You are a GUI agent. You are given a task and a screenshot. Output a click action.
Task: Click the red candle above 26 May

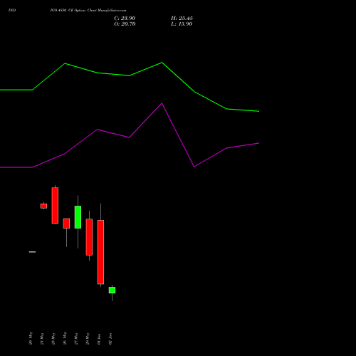(66, 224)
